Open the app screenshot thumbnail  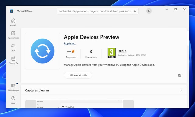click(80, 104)
